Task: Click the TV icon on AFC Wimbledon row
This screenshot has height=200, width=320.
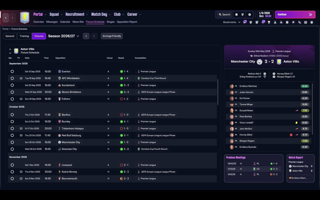Action: 21,78
